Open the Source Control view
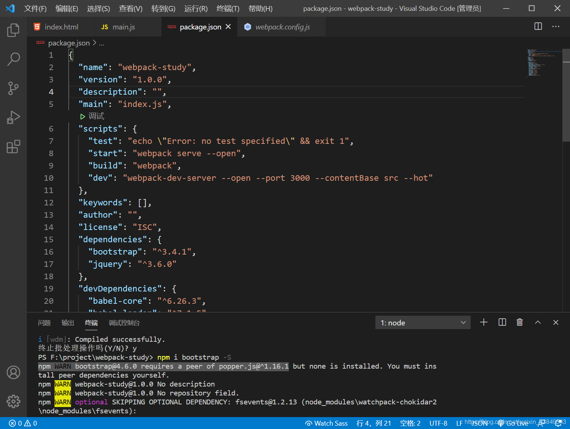This screenshot has width=570, height=429. point(13,88)
